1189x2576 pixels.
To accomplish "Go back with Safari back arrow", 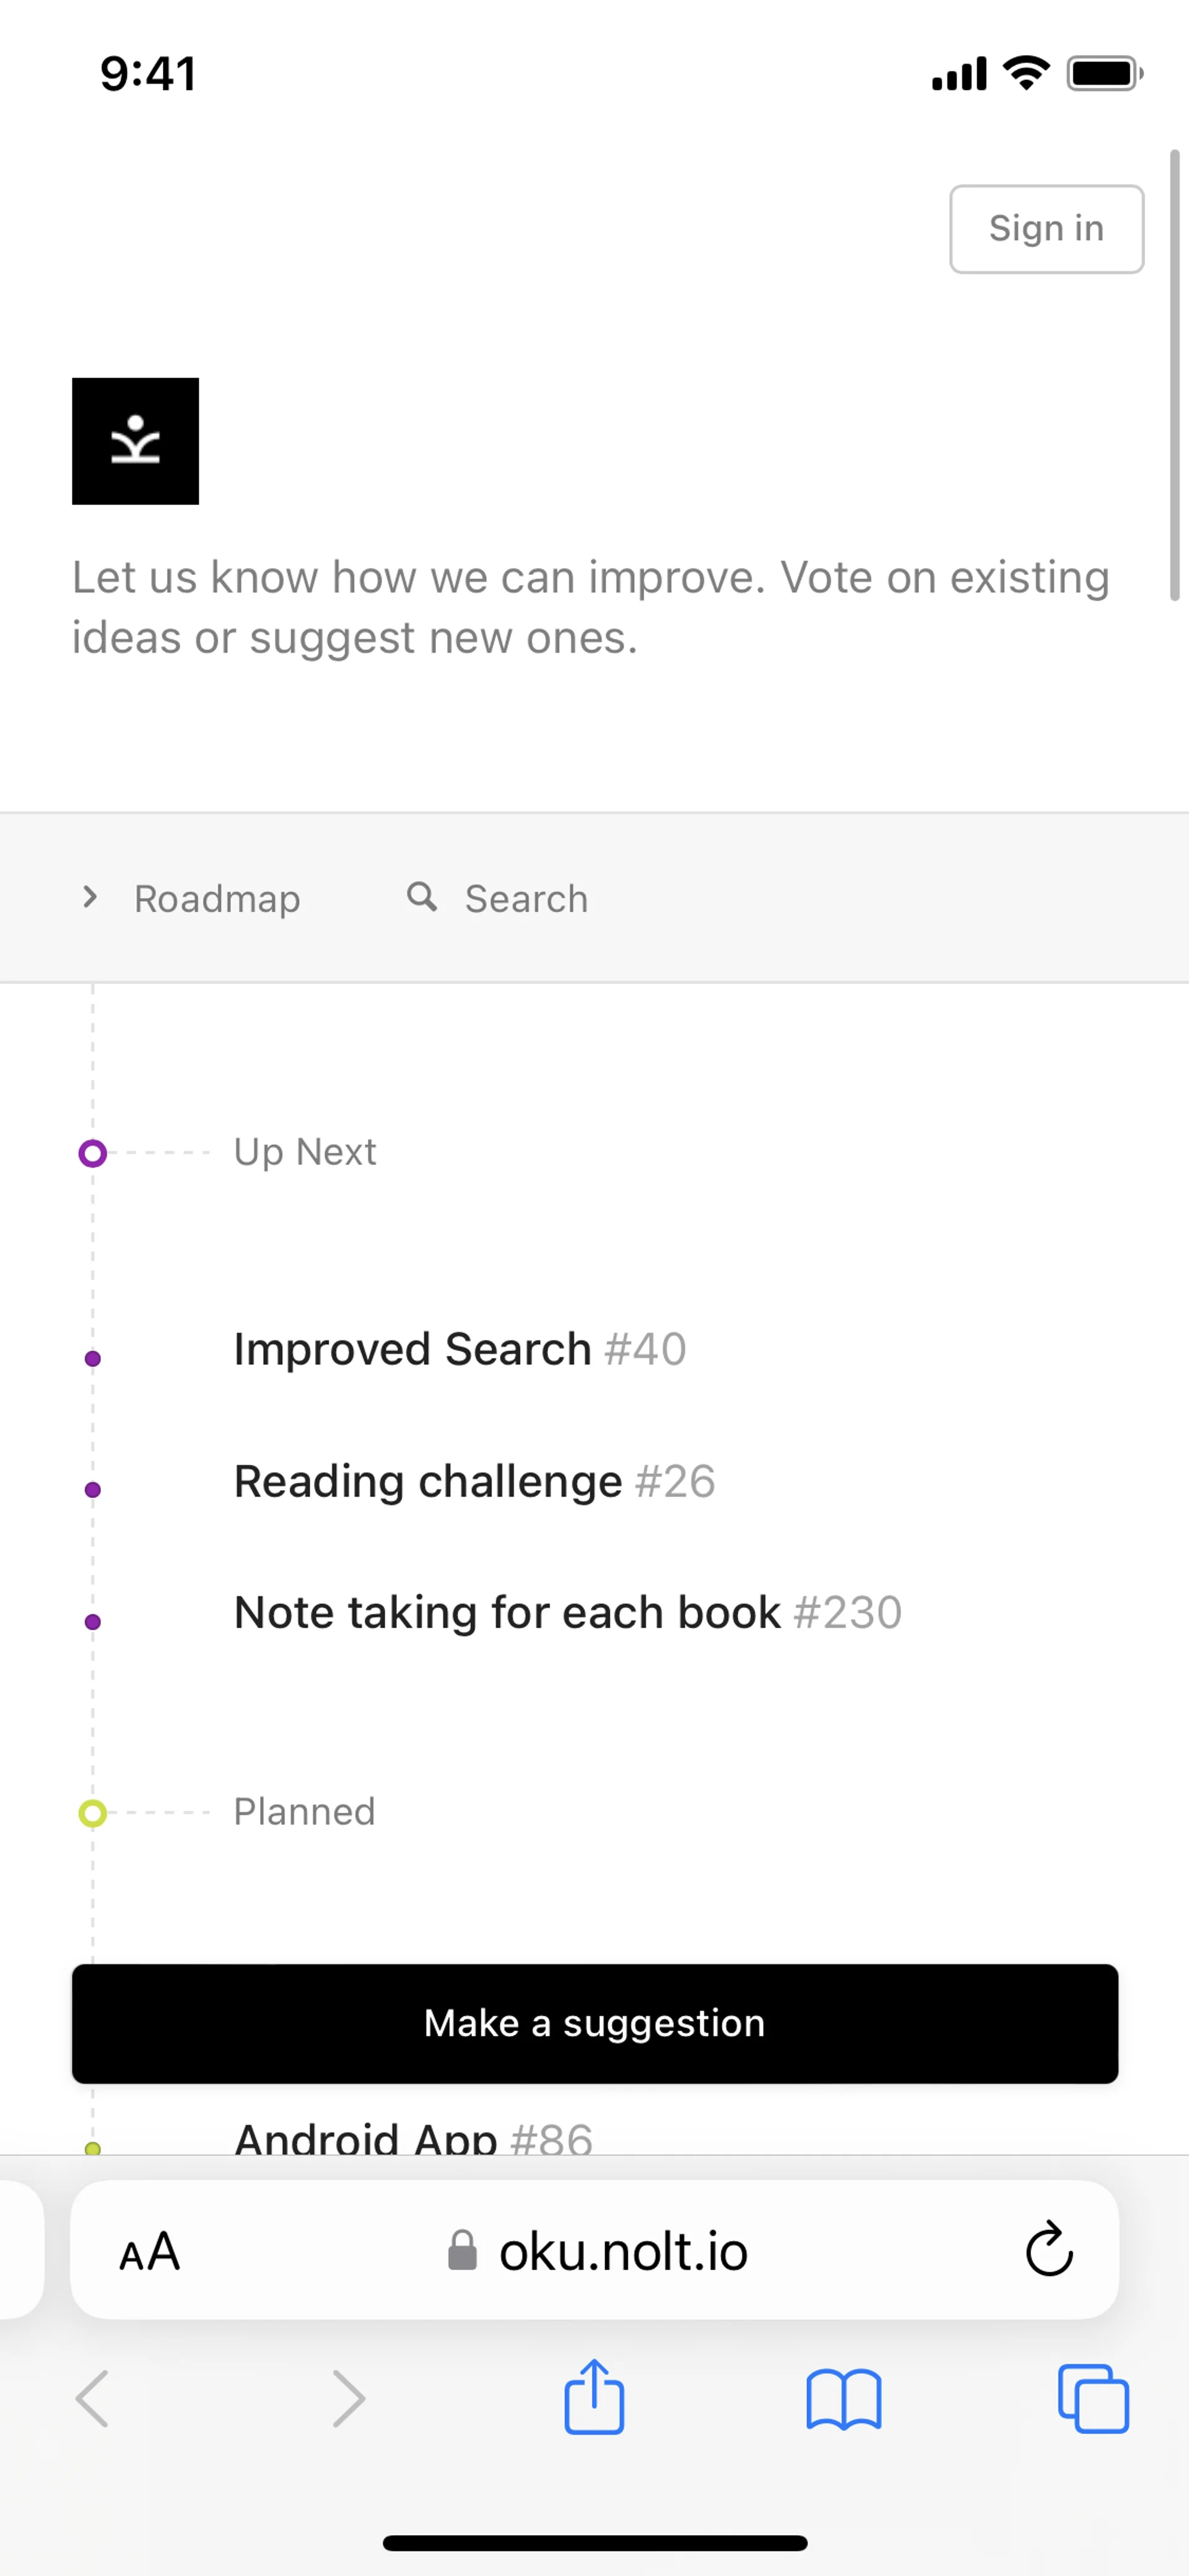I will tap(93, 2398).
